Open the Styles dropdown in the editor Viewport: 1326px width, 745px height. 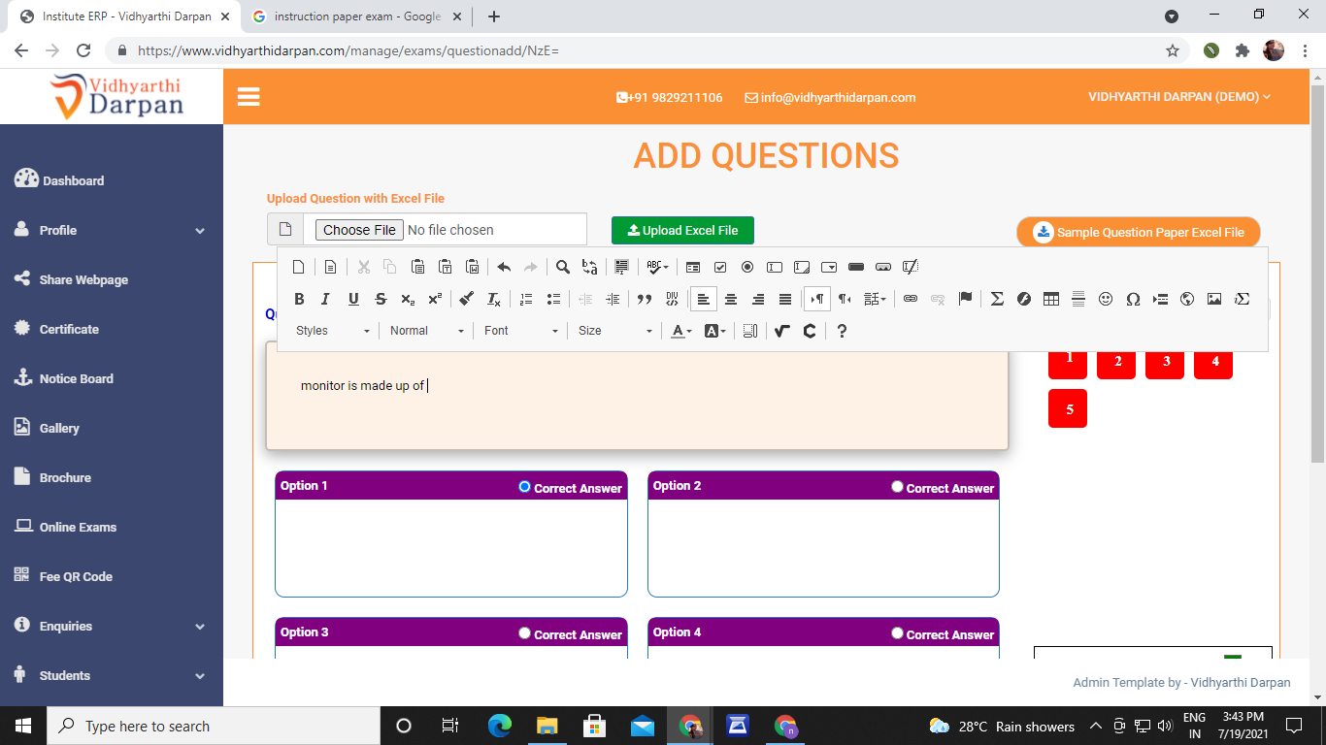(x=332, y=331)
